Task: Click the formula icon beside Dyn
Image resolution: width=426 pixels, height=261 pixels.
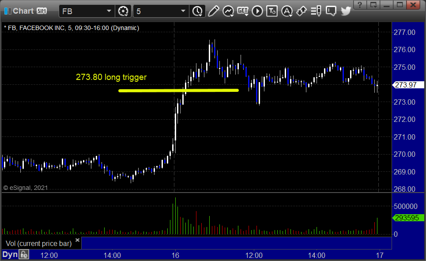Action: (24, 255)
